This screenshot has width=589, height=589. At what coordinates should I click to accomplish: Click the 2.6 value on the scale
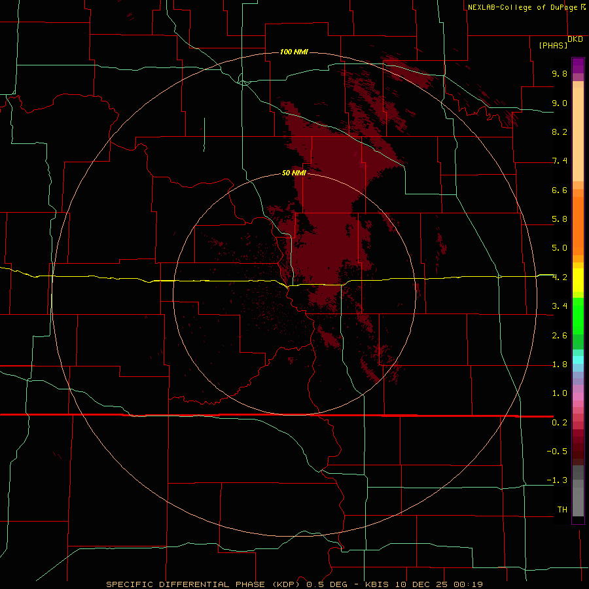click(x=560, y=336)
